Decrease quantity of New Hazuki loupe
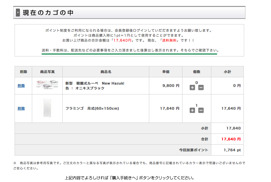 [201, 88]
